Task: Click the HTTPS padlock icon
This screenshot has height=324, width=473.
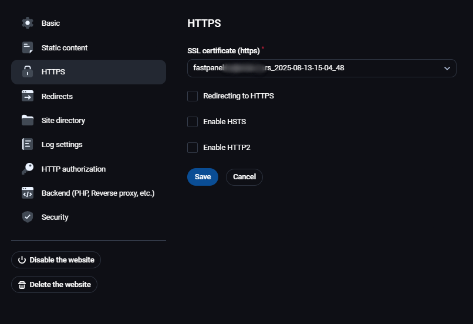Action: (28, 72)
